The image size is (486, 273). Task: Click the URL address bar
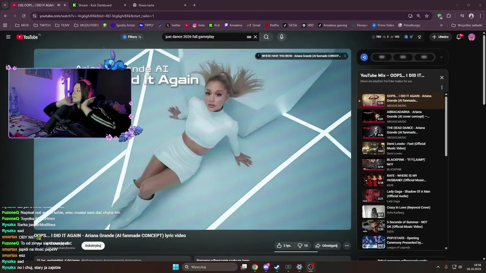[220, 16]
